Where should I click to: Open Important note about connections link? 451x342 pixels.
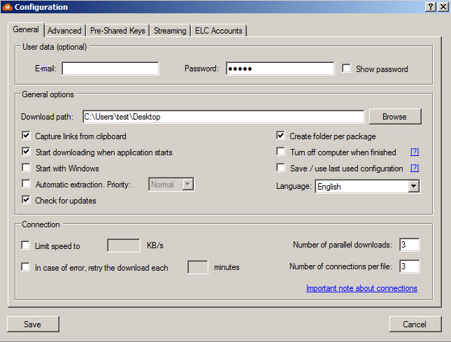pos(361,288)
